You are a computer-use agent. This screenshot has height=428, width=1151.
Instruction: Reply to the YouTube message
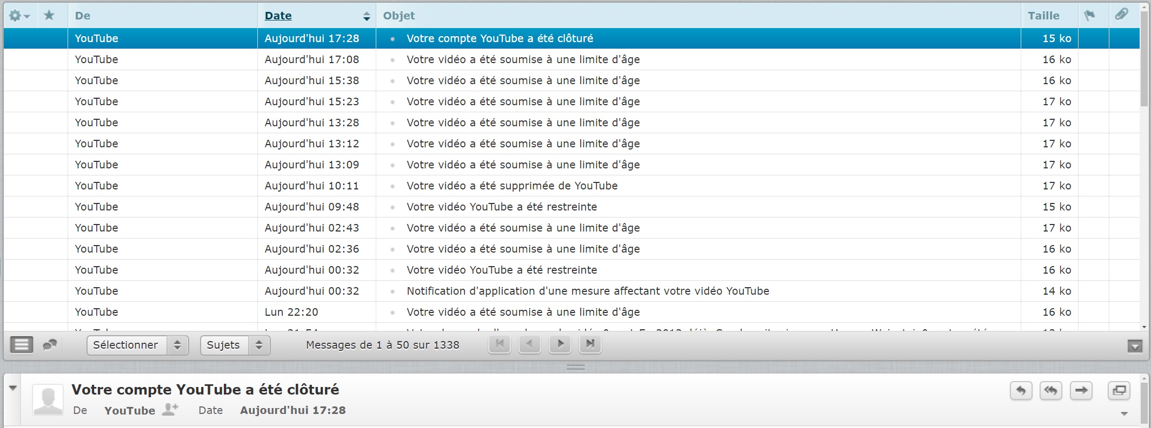click(1021, 390)
